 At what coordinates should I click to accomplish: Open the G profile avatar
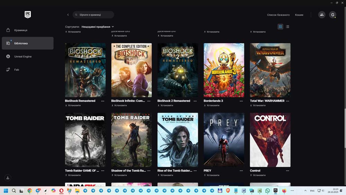[x=333, y=15]
